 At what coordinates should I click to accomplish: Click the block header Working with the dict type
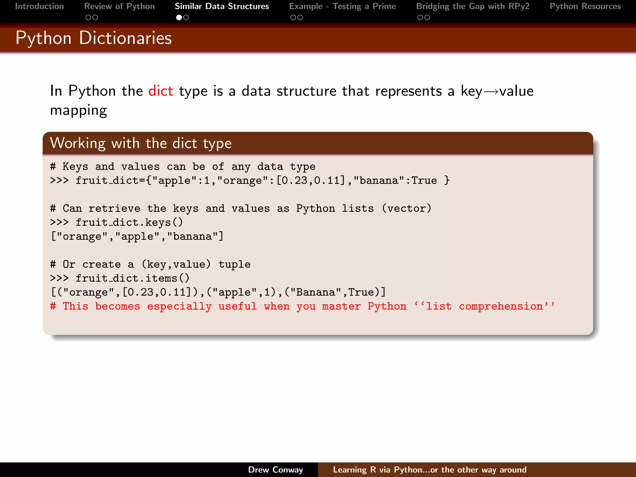(141, 143)
